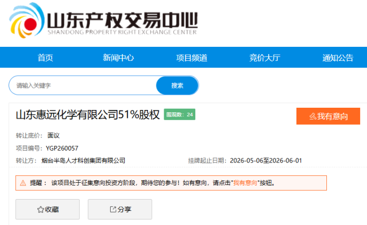Click the Shandong Property Right Exchange Center logo
The width and height of the screenshot is (367, 225).
(103, 20)
